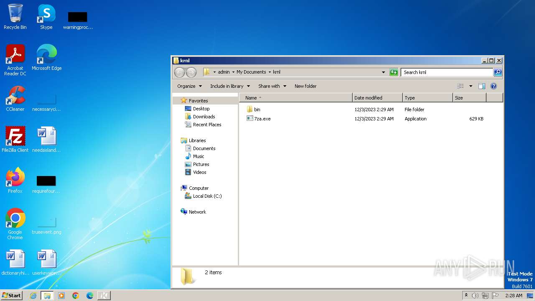This screenshot has height=301, width=535.
Task: Open Downloads in the navigation pane
Action: click(x=204, y=117)
